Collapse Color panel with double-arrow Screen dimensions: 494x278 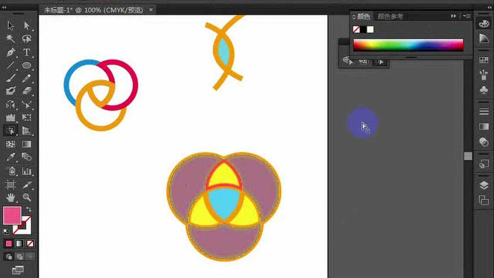pyautogui.click(x=453, y=16)
